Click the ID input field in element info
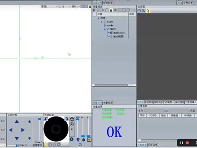The height and width of the screenshot is (148, 197). (x=179, y=111)
